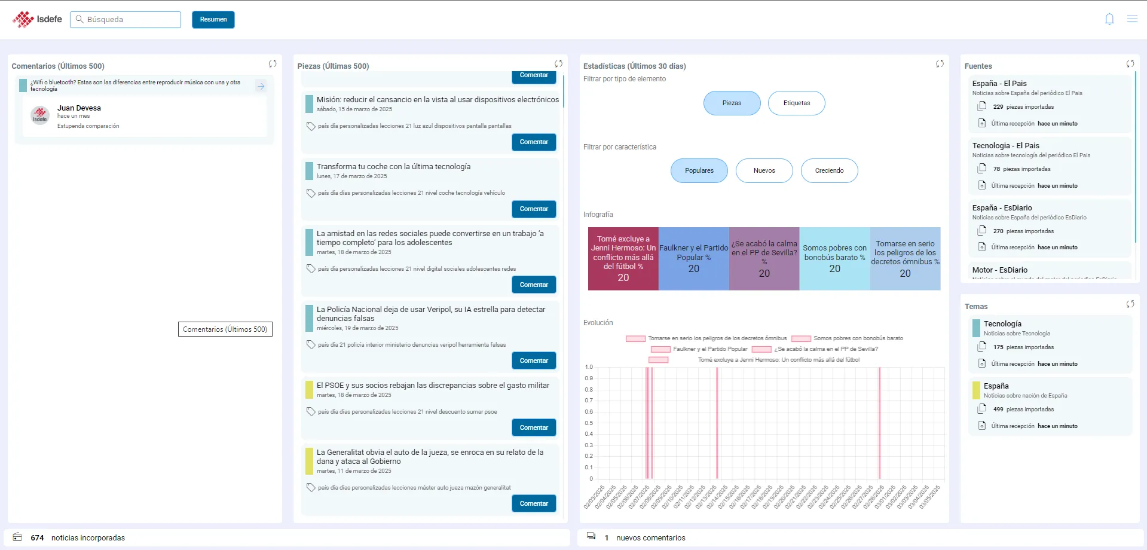This screenshot has height=550, width=1147.
Task: Toggle the Populares characteristic filter
Action: [x=699, y=170]
